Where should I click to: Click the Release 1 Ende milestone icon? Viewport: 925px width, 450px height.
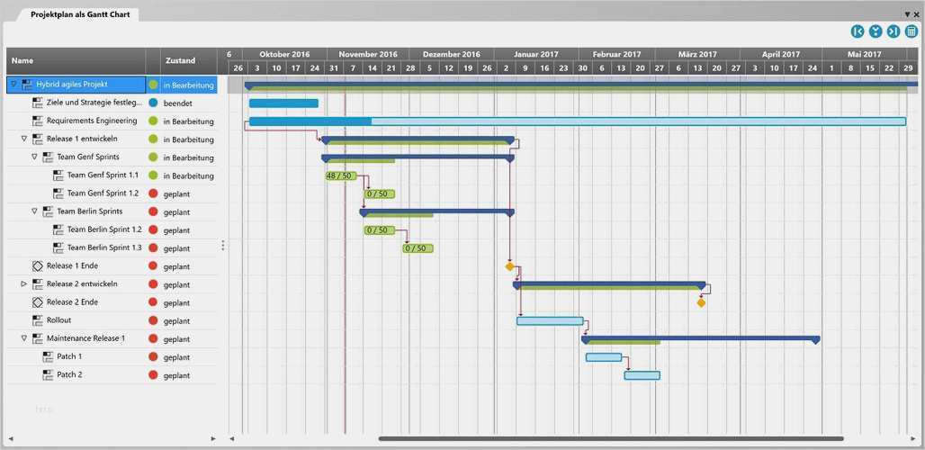click(37, 266)
